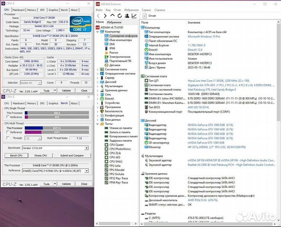Click the This Processor single thread score bar

tap(57, 113)
